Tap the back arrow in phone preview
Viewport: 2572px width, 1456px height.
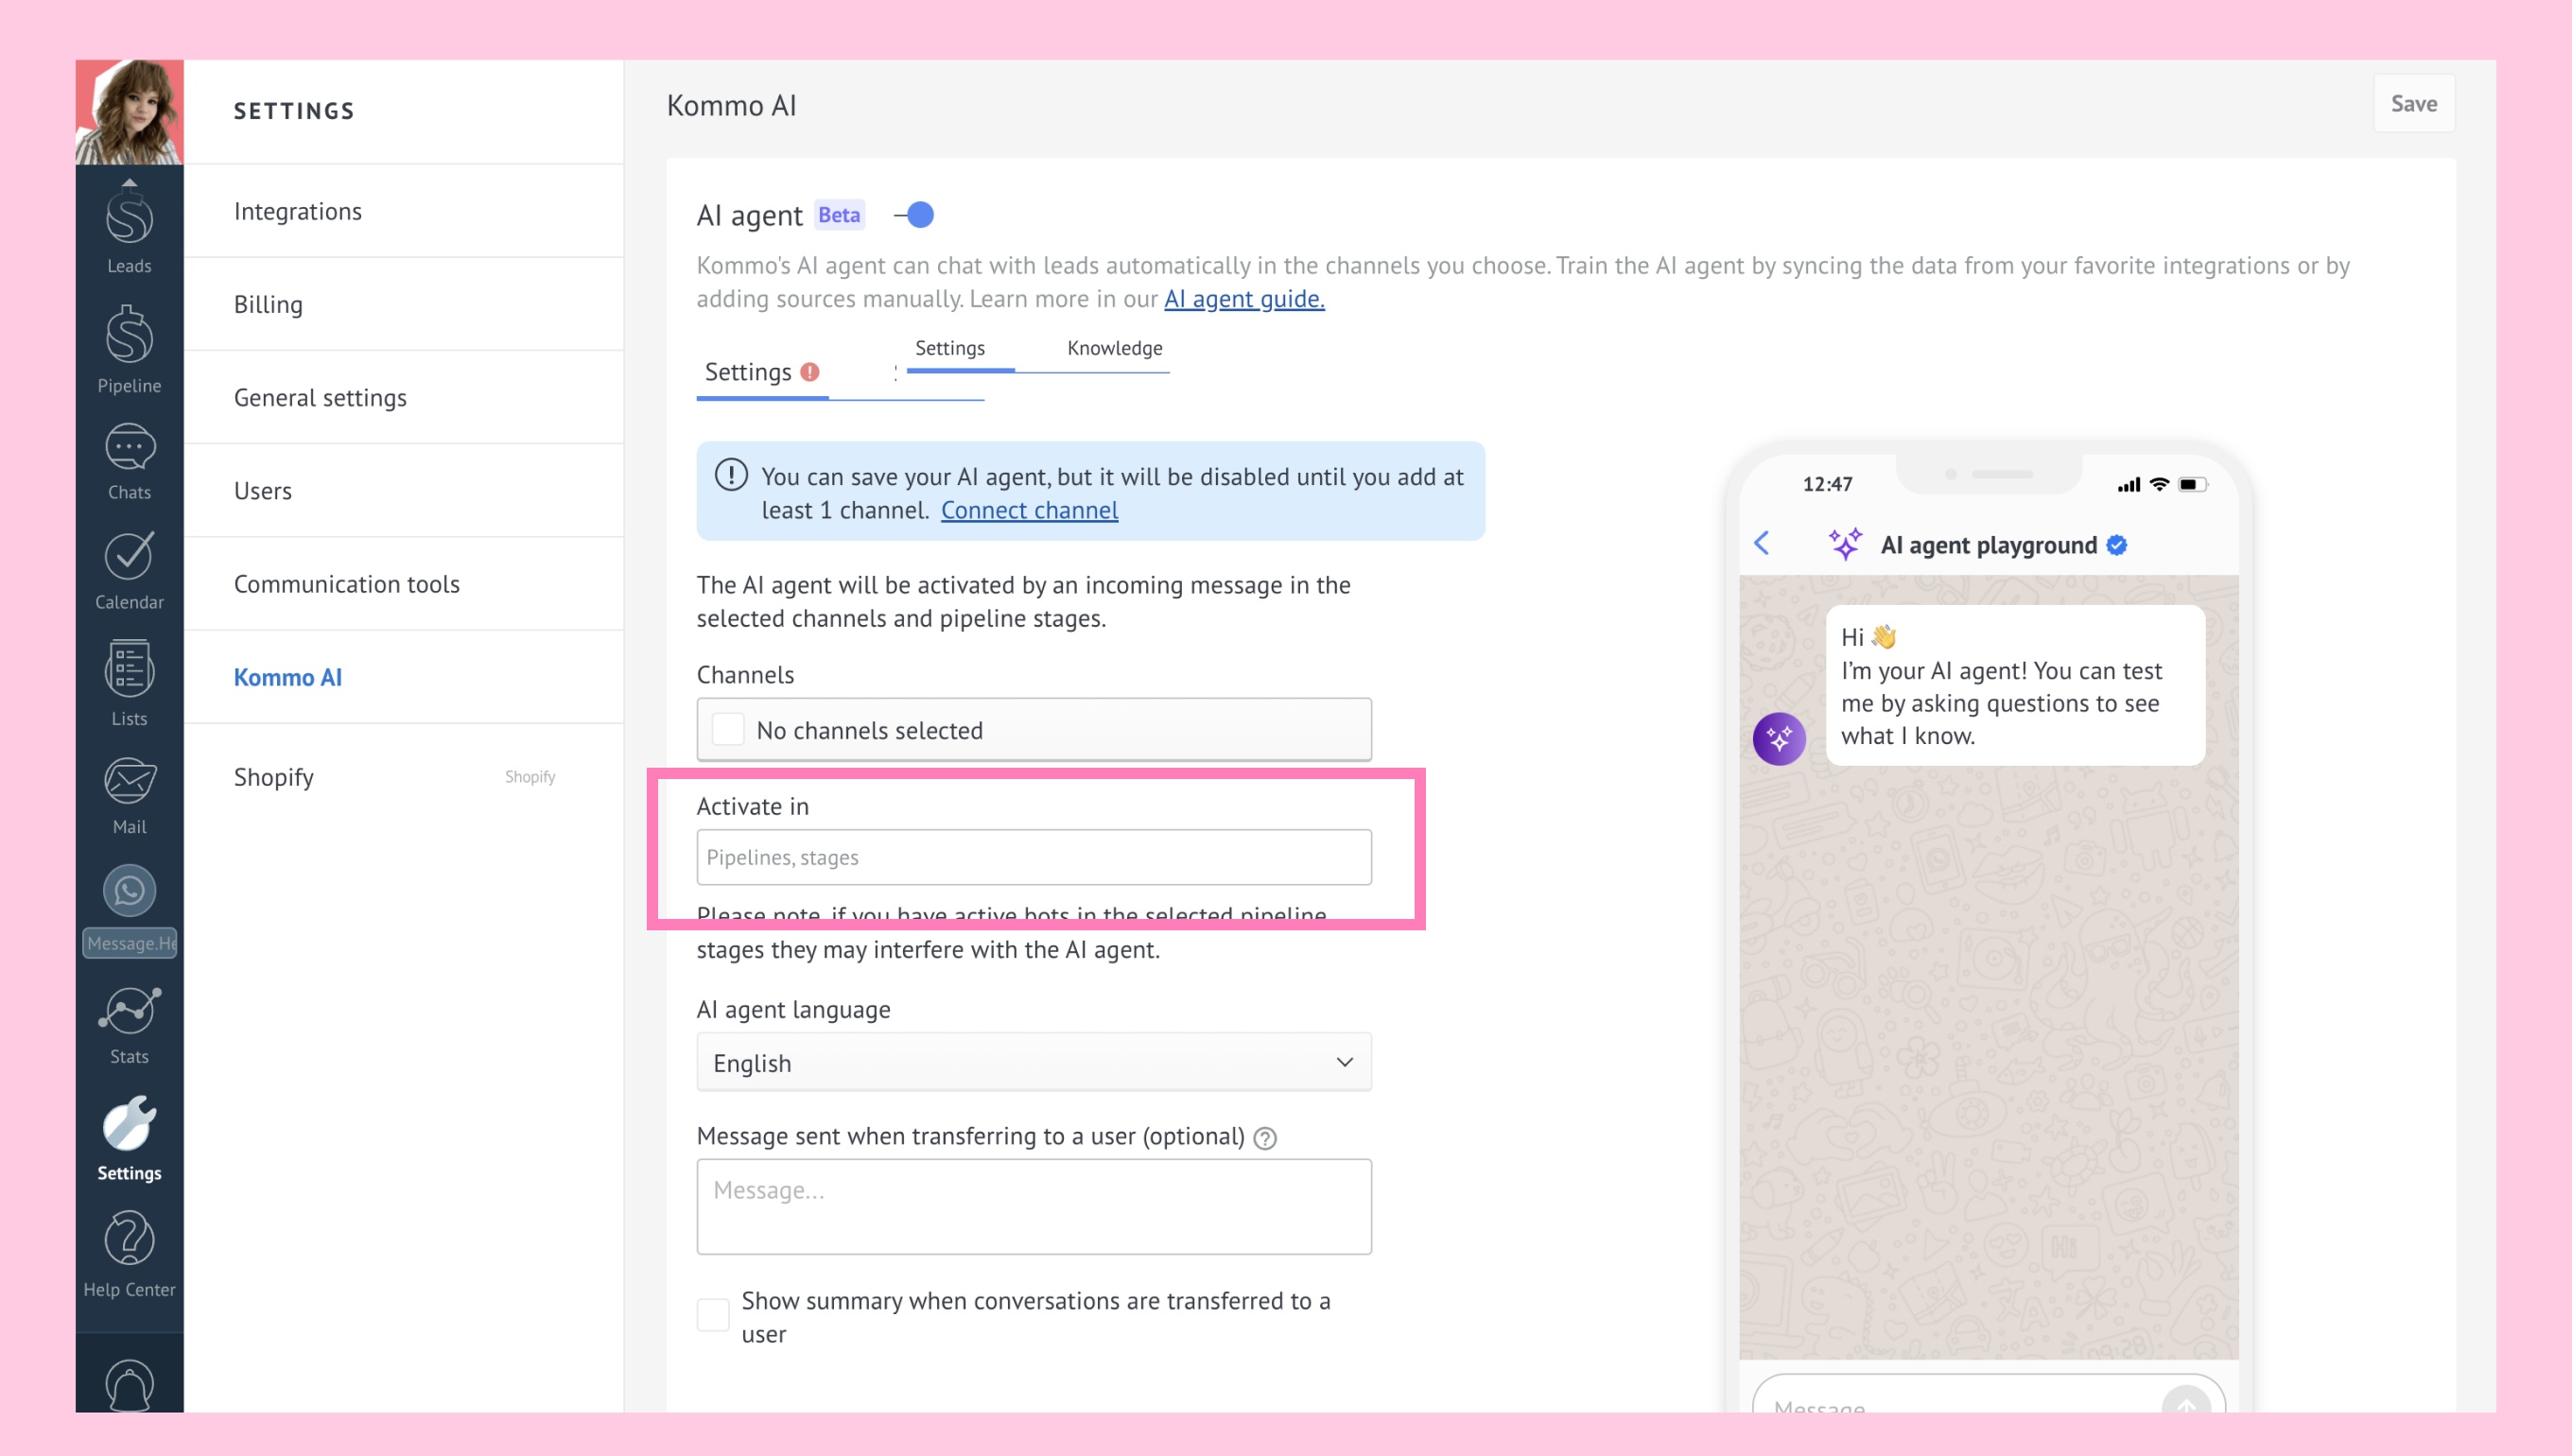coord(1762,544)
